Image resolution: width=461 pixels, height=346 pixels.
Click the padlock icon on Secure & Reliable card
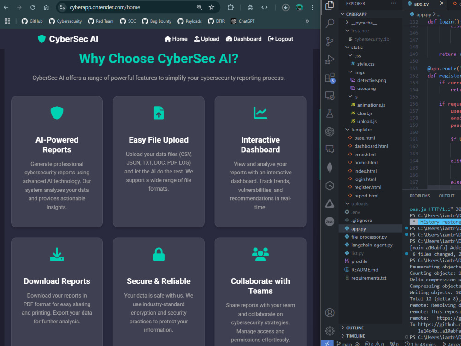pyautogui.click(x=159, y=255)
